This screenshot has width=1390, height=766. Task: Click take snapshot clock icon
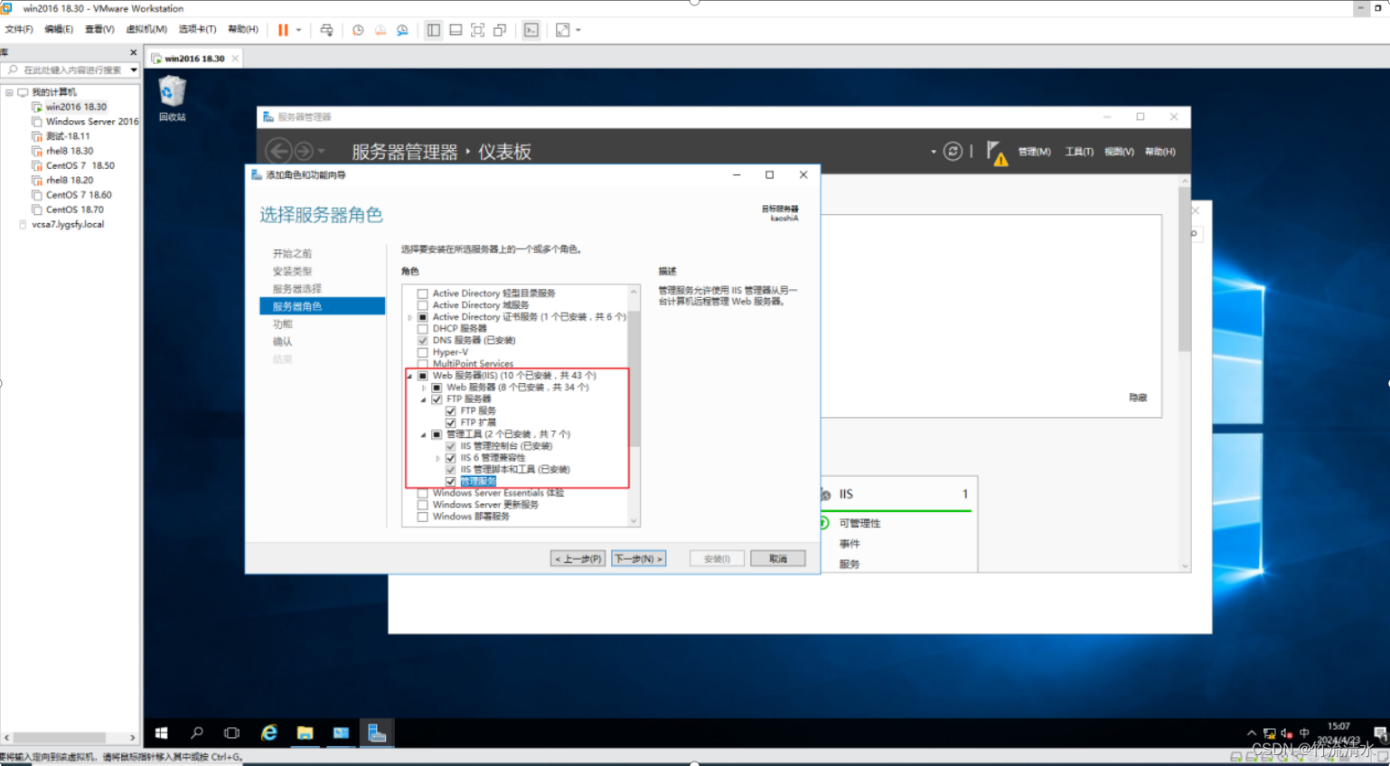[x=358, y=30]
